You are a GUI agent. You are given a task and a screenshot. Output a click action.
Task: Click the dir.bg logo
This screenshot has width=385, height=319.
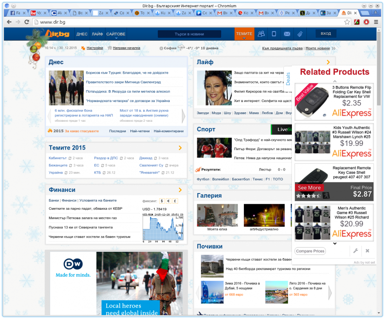coord(57,34)
